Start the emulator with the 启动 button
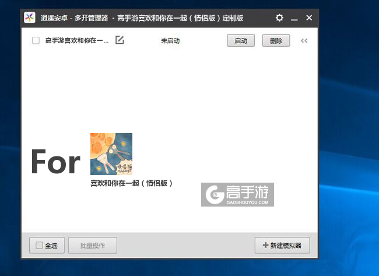The width and height of the screenshot is (379, 276). click(241, 41)
